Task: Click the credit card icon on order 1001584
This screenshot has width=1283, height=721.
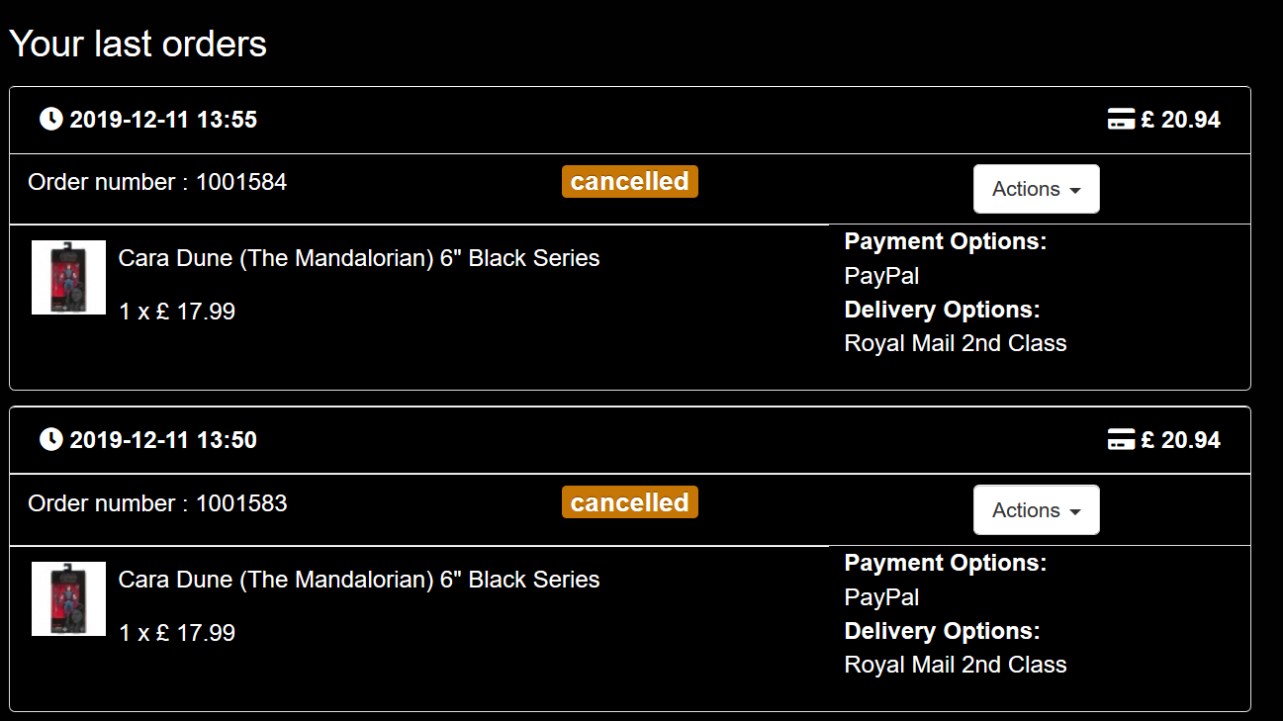Action: (1121, 120)
